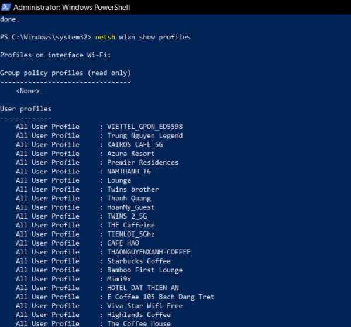This screenshot has width=351, height=327.
Task: Click the profile name 'Trung Nguyen Legend'
Action: click(x=145, y=135)
